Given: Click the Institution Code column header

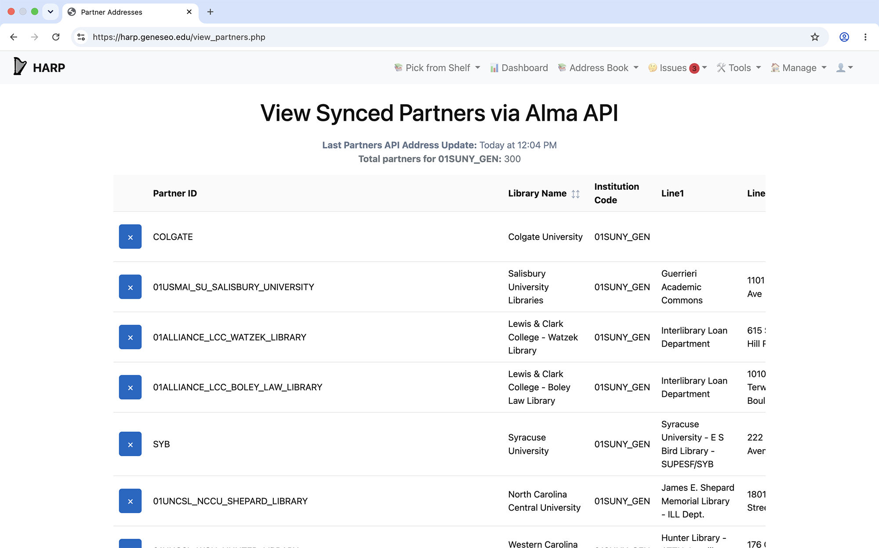Looking at the screenshot, I should (617, 193).
